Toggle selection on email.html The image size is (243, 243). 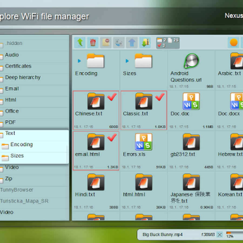(x=112, y=138)
